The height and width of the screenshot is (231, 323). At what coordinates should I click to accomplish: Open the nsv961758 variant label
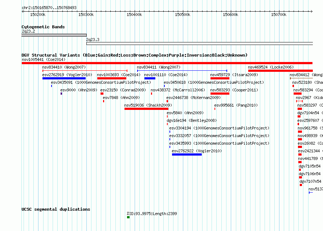pos(310,128)
